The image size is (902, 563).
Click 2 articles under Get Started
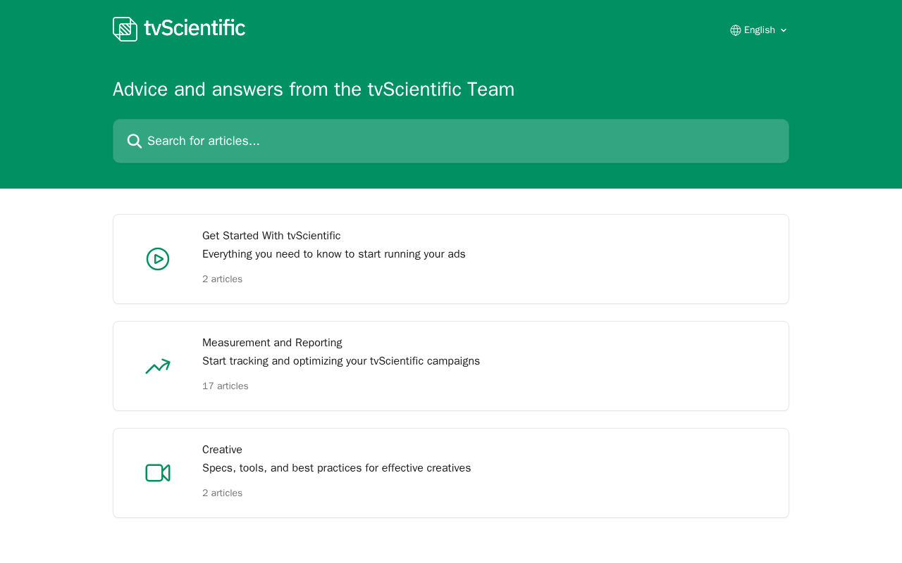coord(222,279)
